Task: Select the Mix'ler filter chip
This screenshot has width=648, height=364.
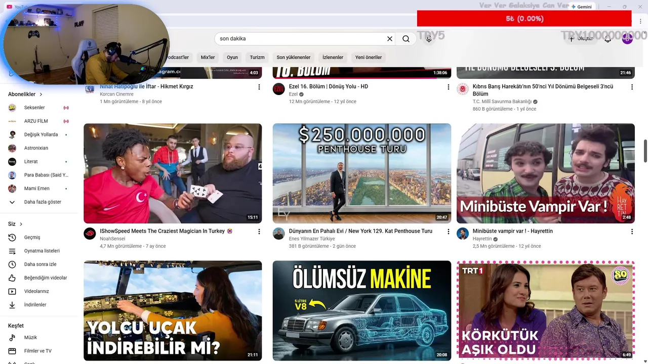Action: [x=208, y=58]
